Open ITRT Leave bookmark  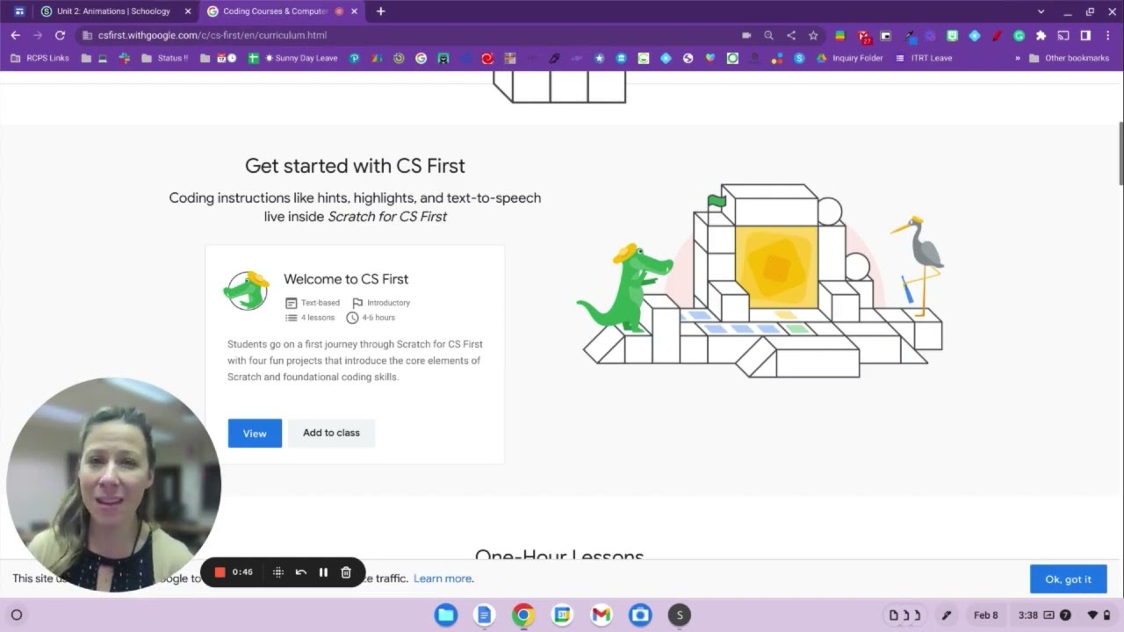[x=924, y=58]
